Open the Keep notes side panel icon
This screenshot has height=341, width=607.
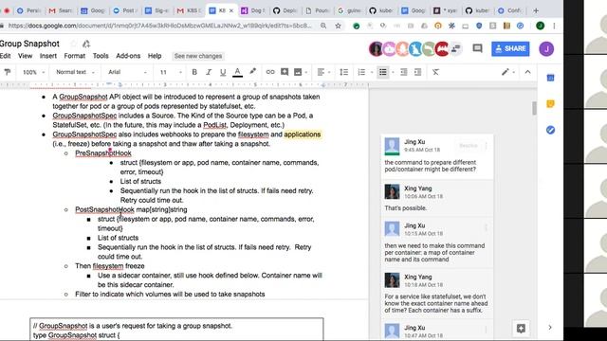click(550, 103)
